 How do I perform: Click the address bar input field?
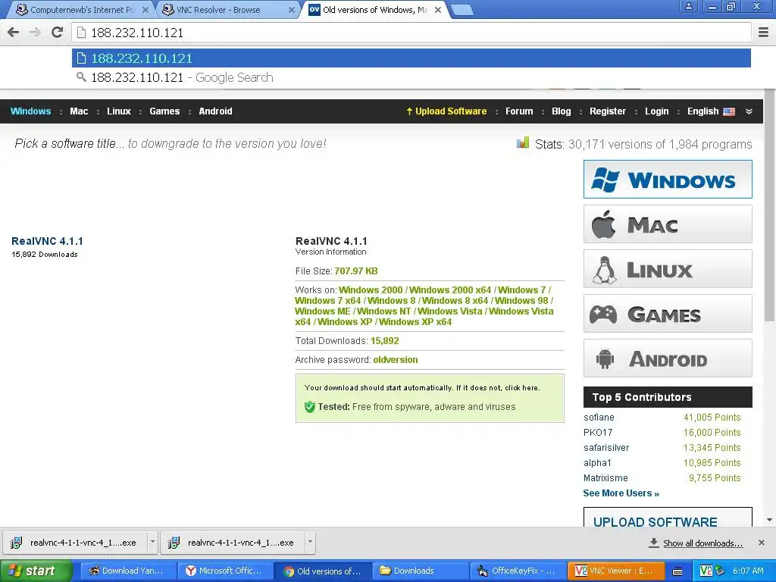411,33
